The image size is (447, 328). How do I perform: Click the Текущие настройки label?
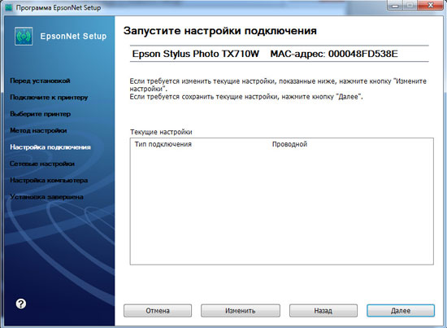(161, 132)
